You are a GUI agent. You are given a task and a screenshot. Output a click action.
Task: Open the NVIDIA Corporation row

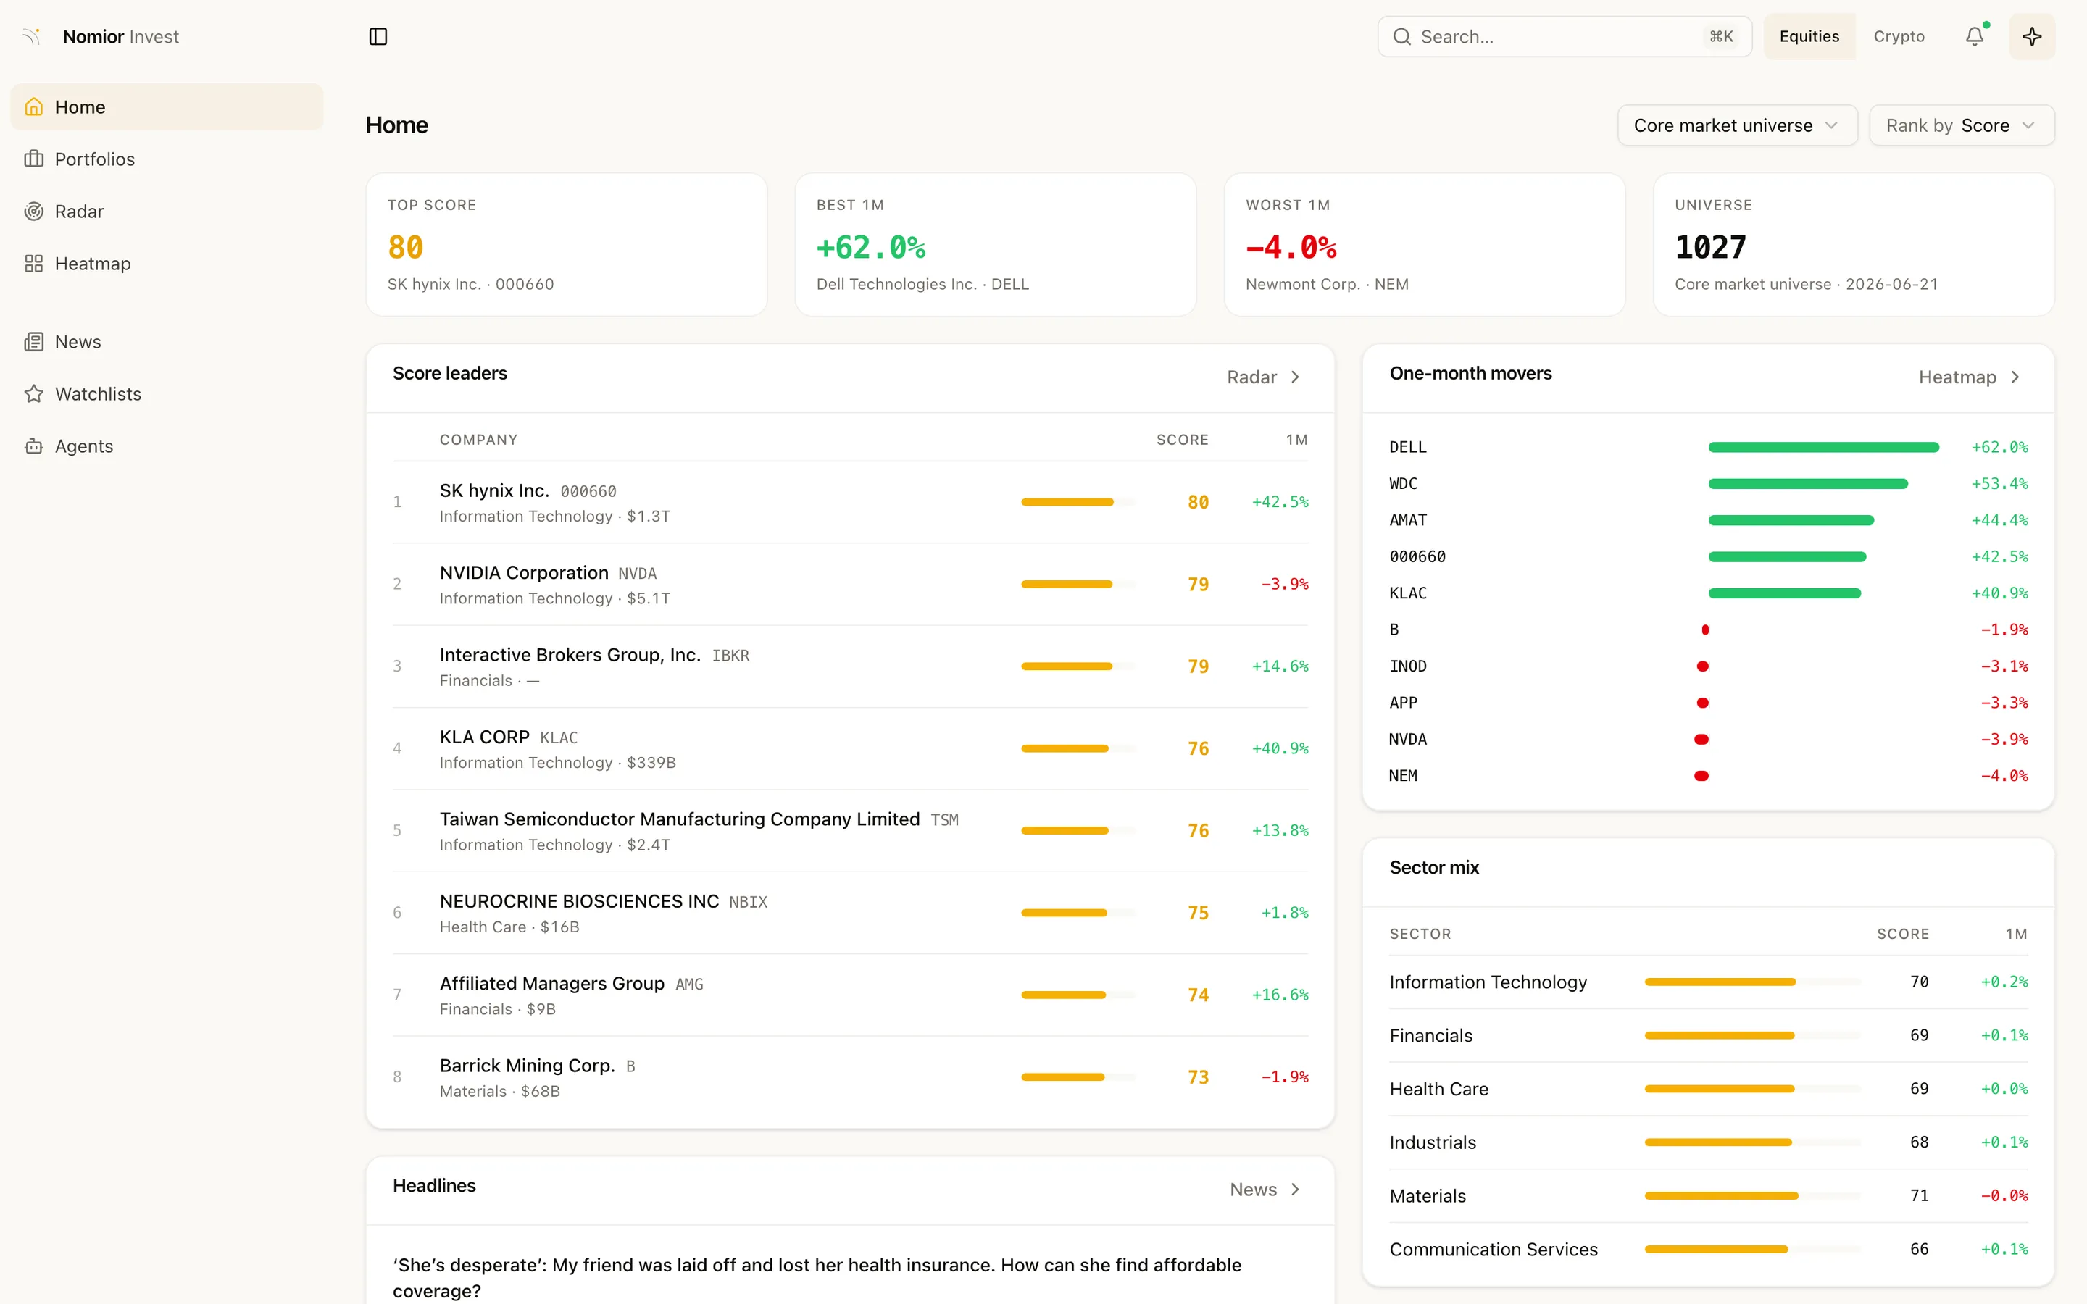tap(850, 584)
